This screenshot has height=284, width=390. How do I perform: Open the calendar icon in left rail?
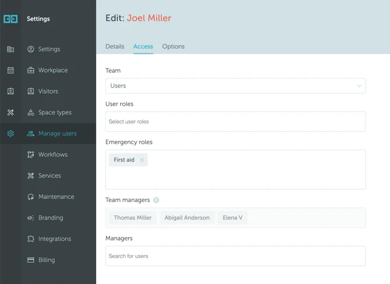pos(10,70)
